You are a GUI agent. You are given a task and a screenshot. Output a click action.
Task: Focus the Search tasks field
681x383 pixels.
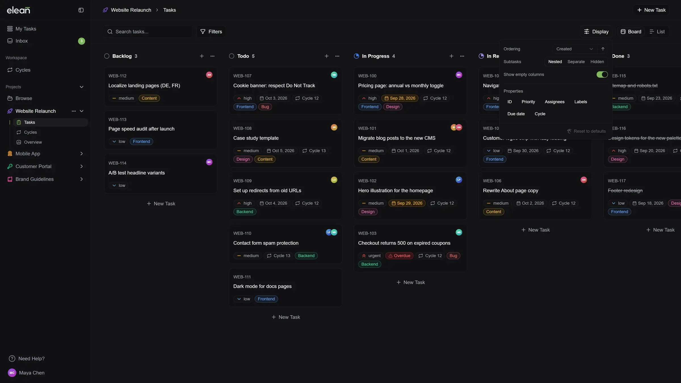pyautogui.click(x=148, y=31)
